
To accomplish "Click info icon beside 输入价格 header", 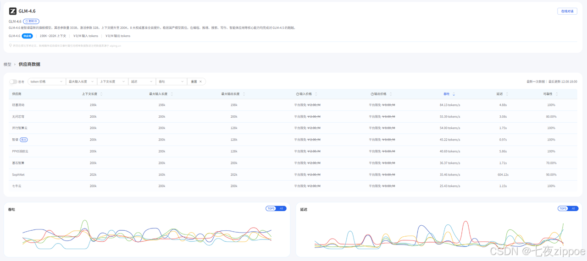I will pyautogui.click(x=298, y=94).
